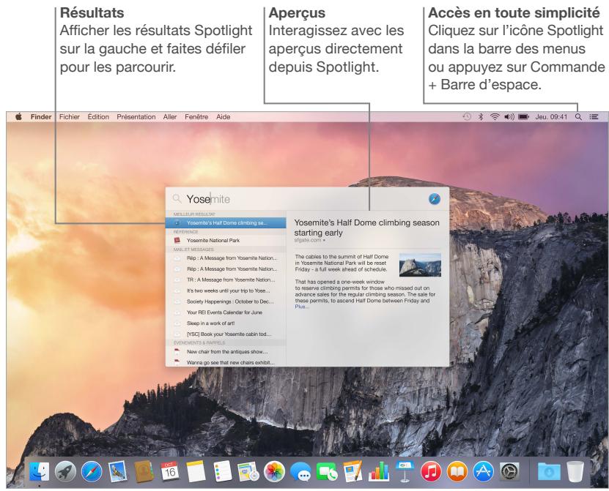609x491 pixels.
Task: Click the Plus... link in preview
Action: [x=302, y=307]
